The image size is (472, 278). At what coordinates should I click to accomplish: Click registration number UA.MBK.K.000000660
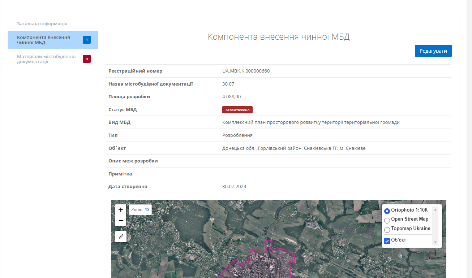click(x=246, y=71)
